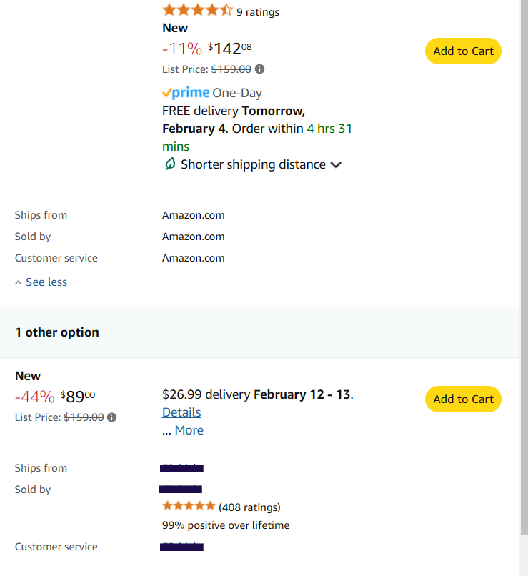Viewport: 528px width, 576px height.
Task: Add the $89.00 offer to cart
Action: [463, 399]
